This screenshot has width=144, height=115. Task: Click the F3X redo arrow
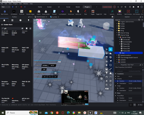click(111, 77)
